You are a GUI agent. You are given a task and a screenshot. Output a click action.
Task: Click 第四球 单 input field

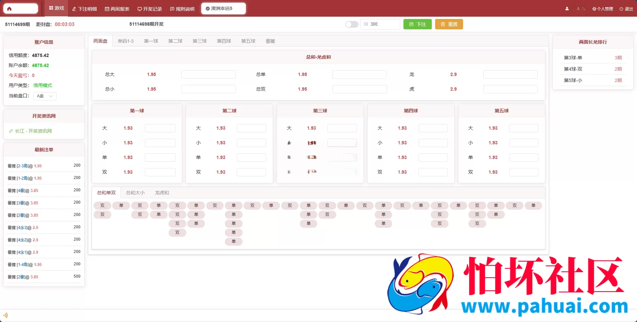pyautogui.click(x=433, y=157)
